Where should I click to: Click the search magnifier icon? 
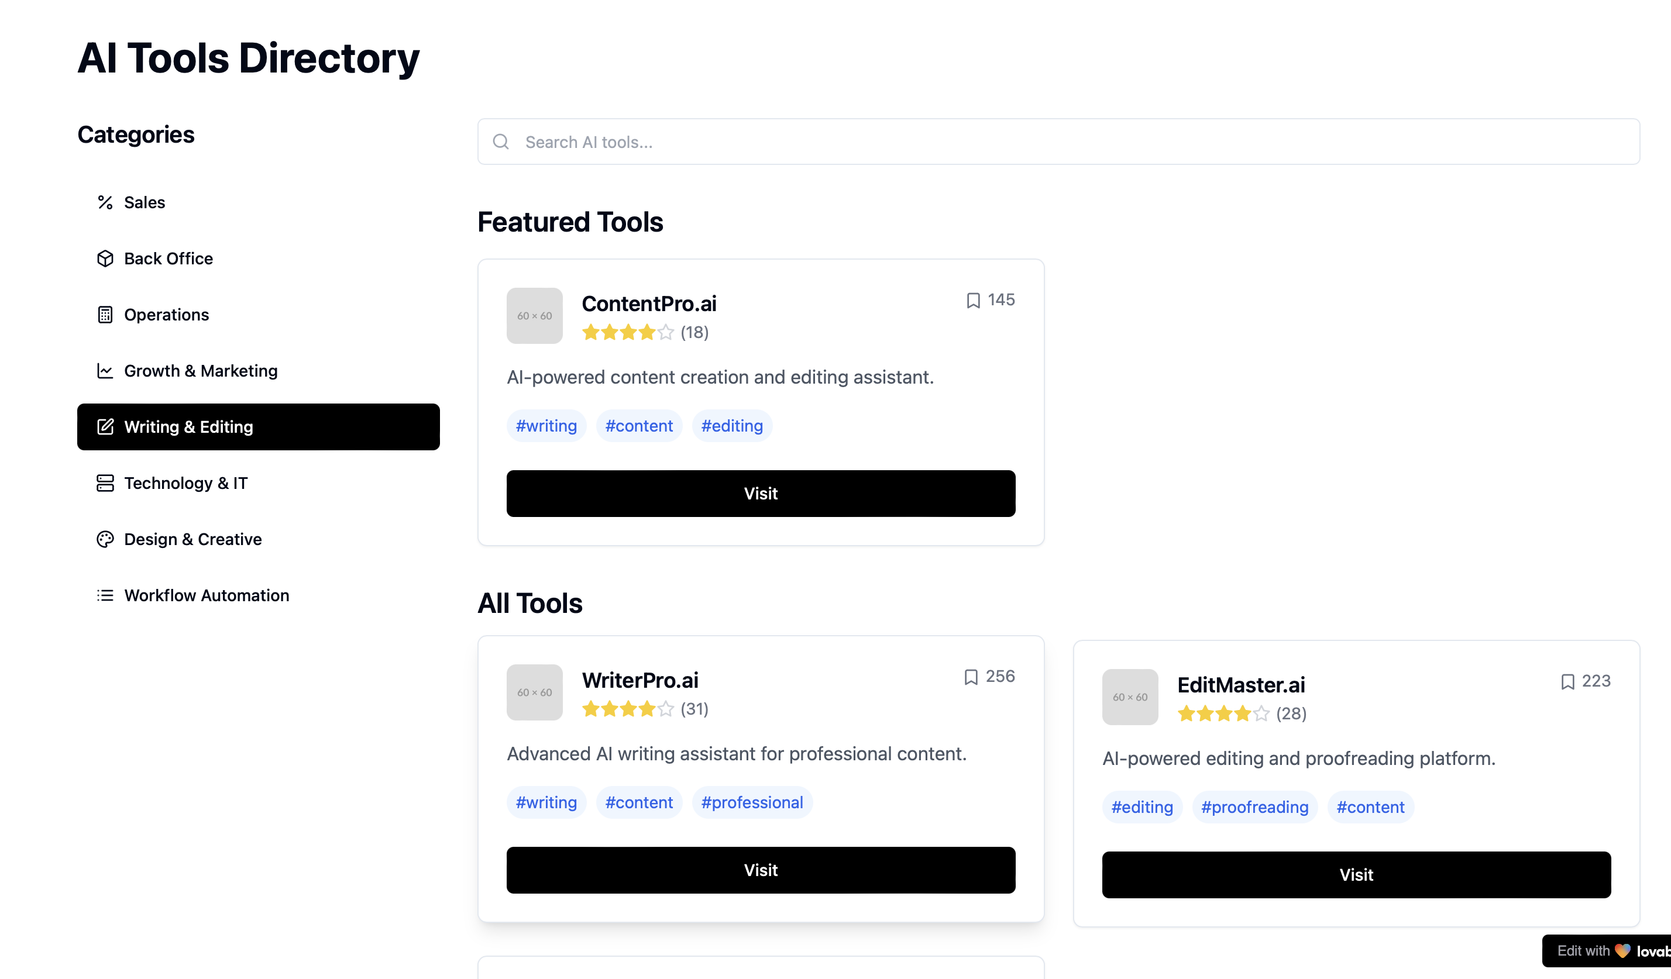(501, 142)
